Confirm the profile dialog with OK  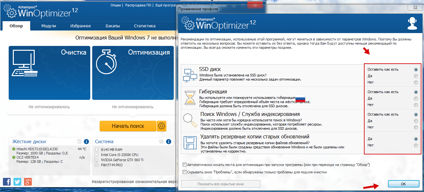click(x=403, y=184)
